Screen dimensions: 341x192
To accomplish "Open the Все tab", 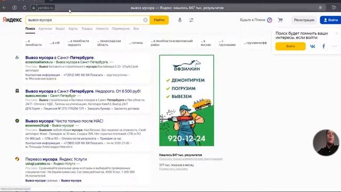I will tap(136, 29).
